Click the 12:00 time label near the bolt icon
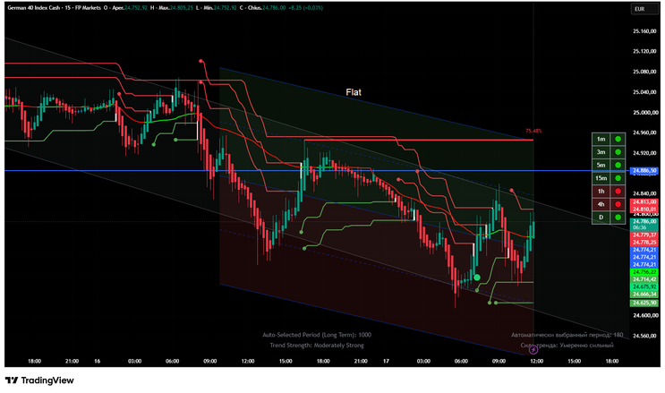665x393 pixels. click(536, 361)
